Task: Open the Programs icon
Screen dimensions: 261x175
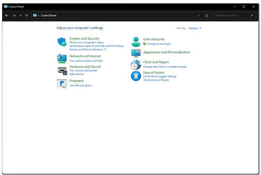Action: point(62,84)
